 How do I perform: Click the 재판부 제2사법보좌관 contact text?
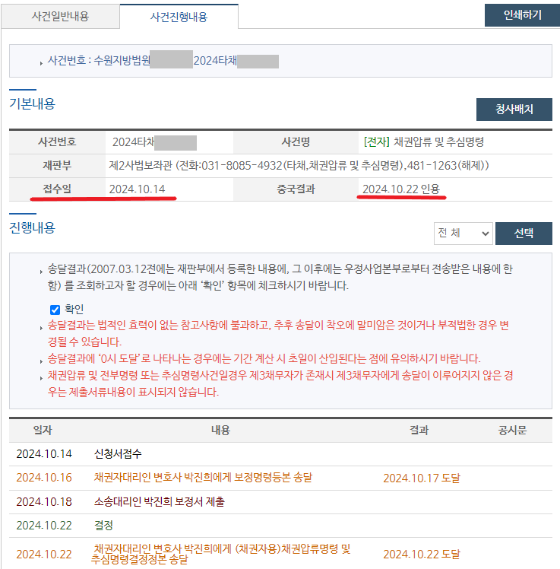pos(299,165)
